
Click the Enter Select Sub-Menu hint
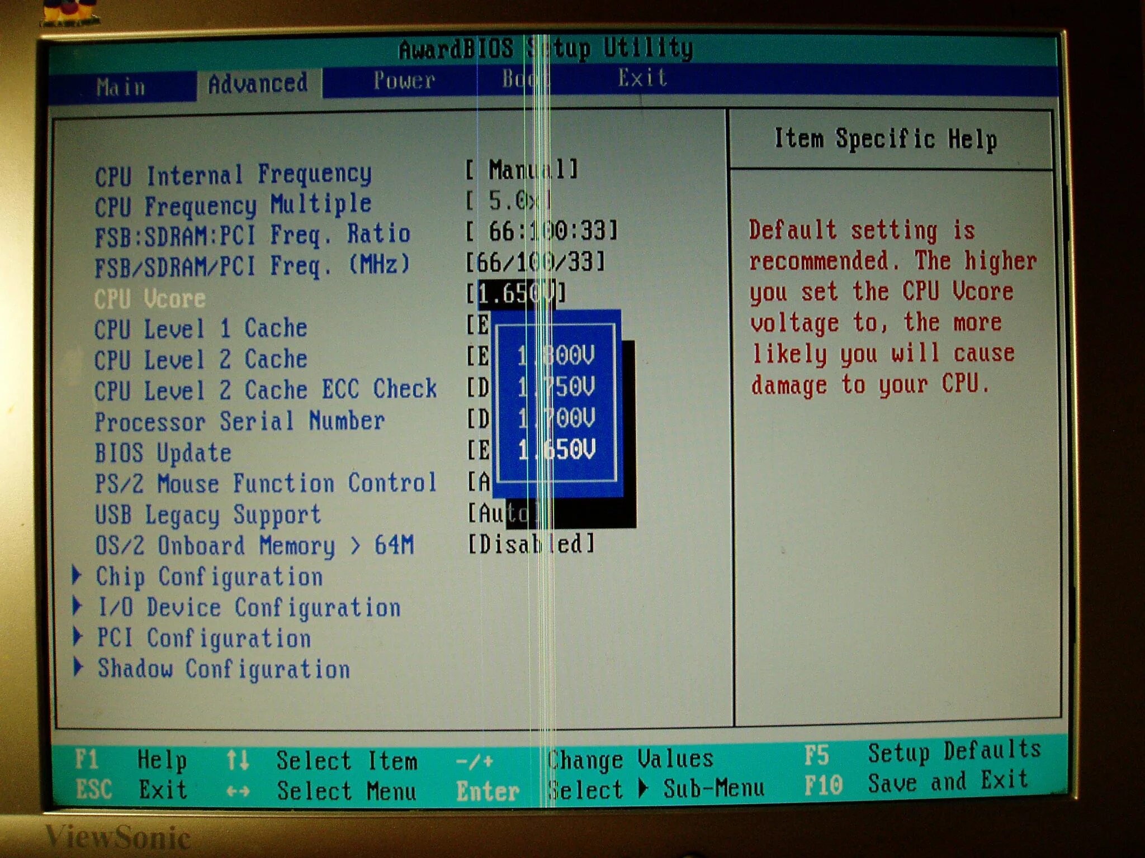[x=610, y=790]
